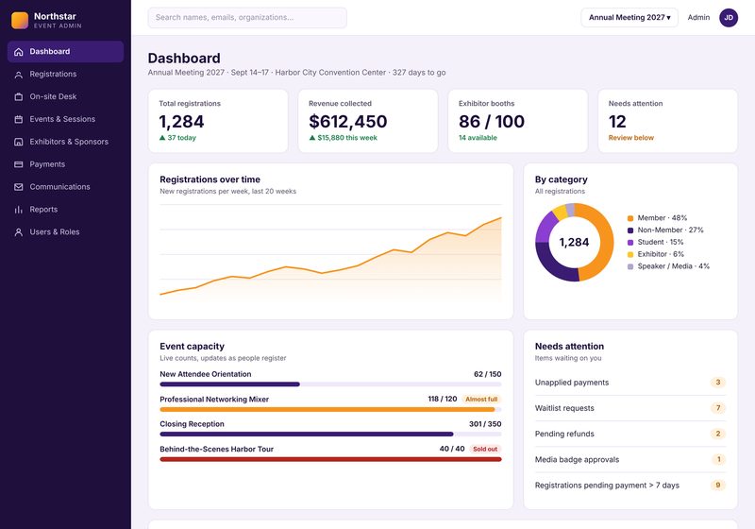
Task: Click the Member orange legend swatch
Action: point(630,218)
